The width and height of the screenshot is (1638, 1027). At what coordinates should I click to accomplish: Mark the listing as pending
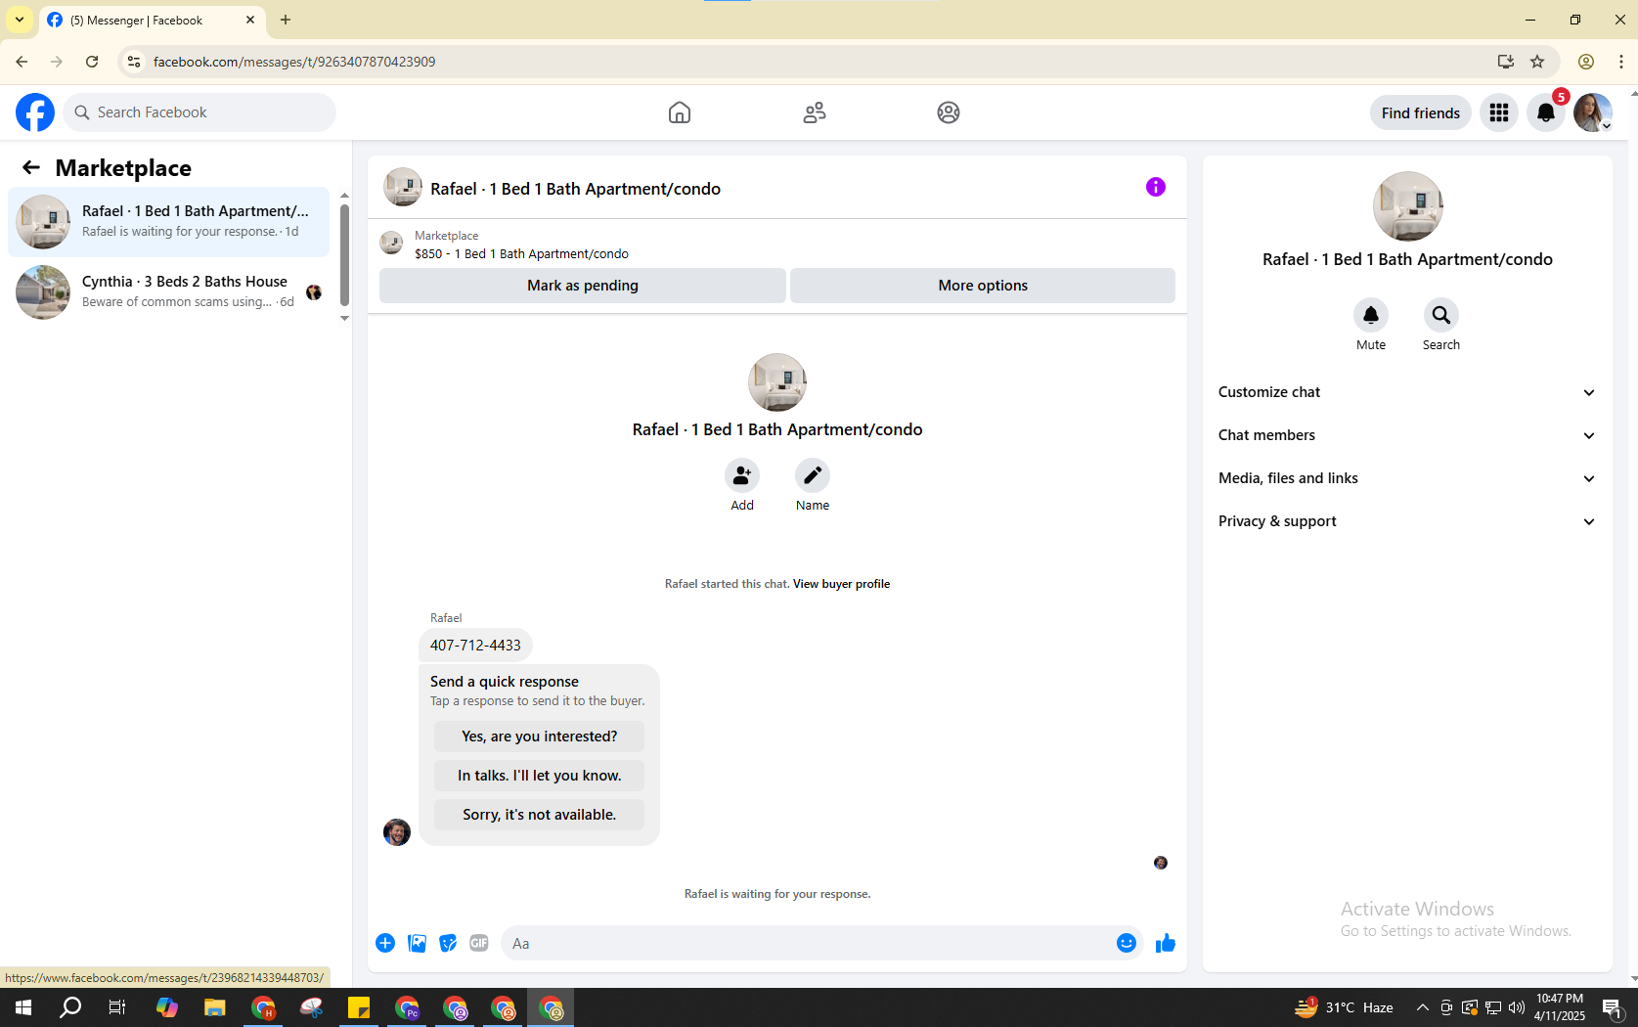pos(583,286)
